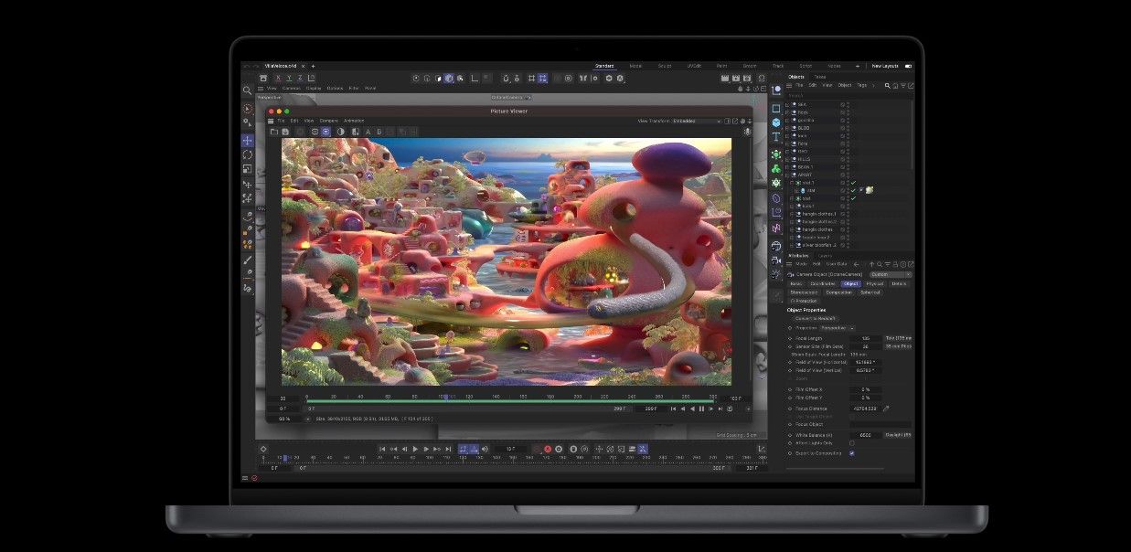Expand the hangin clothes.1 object
Screen dimensions: 1131x552
[790, 214]
